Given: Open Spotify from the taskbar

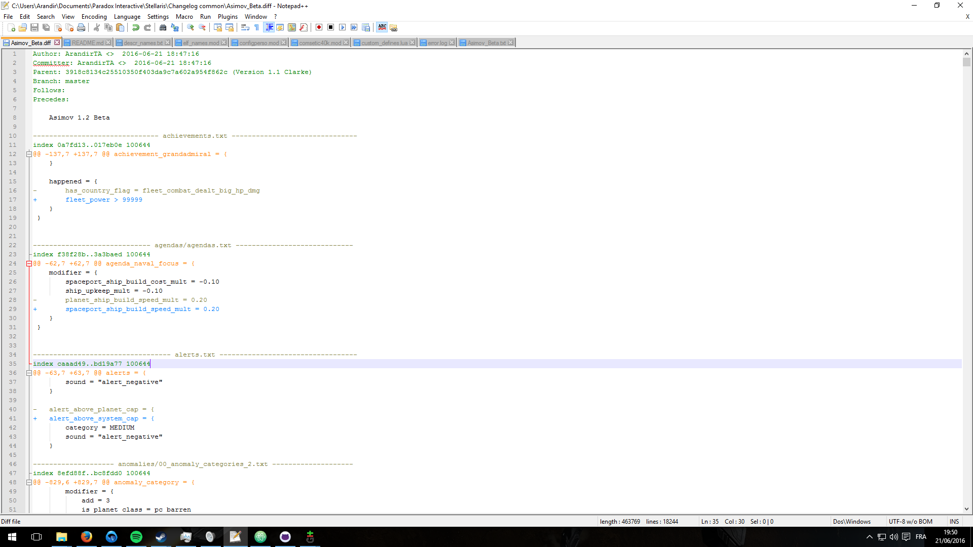Looking at the screenshot, I should (x=136, y=537).
